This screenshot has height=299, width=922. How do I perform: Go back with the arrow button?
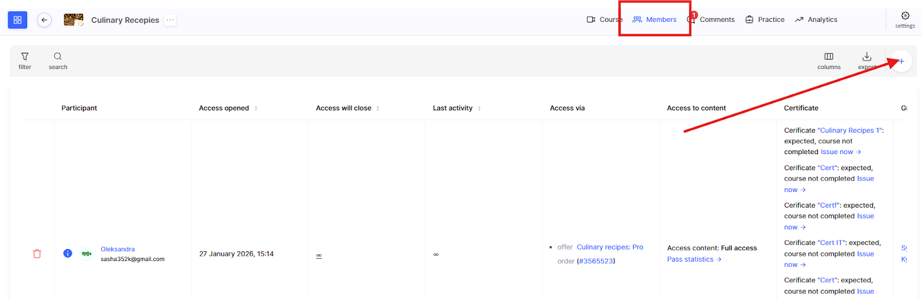[44, 20]
